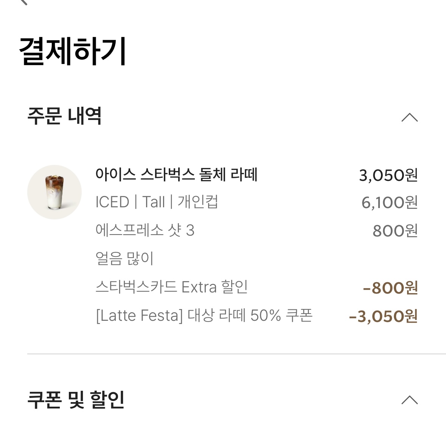Tap the 3,050원 item price
The height and width of the screenshot is (446, 446).
coord(388,176)
